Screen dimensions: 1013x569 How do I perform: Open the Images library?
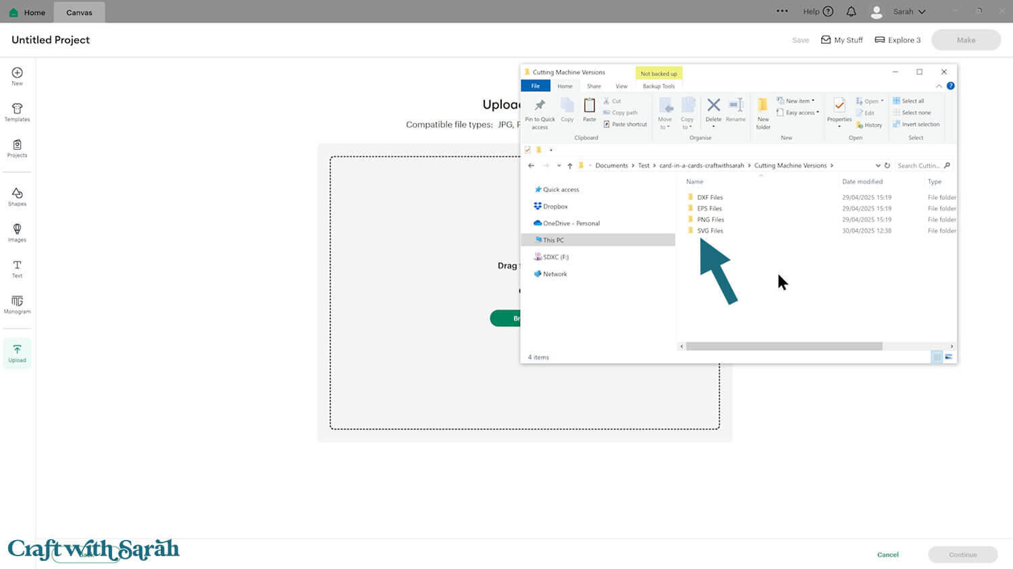17,233
